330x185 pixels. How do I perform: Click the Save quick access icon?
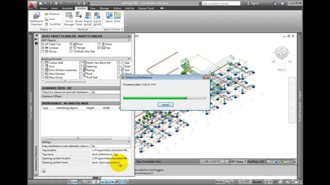[51, 3]
